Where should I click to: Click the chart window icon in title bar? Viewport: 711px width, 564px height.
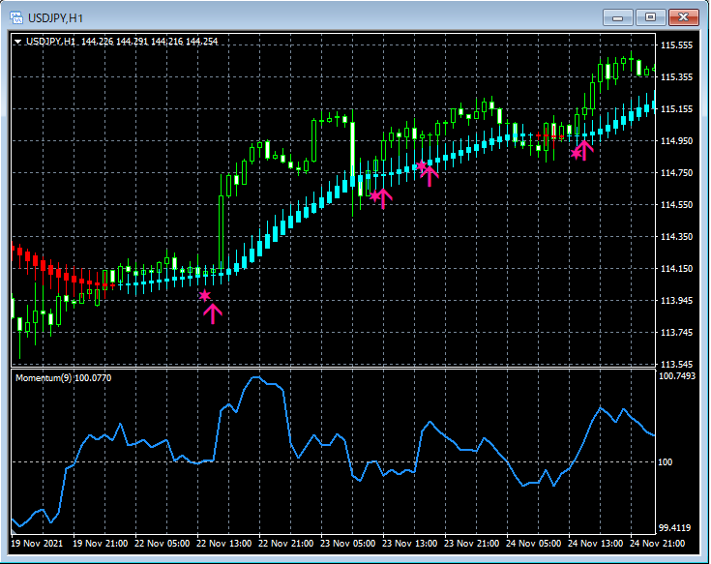(x=15, y=17)
